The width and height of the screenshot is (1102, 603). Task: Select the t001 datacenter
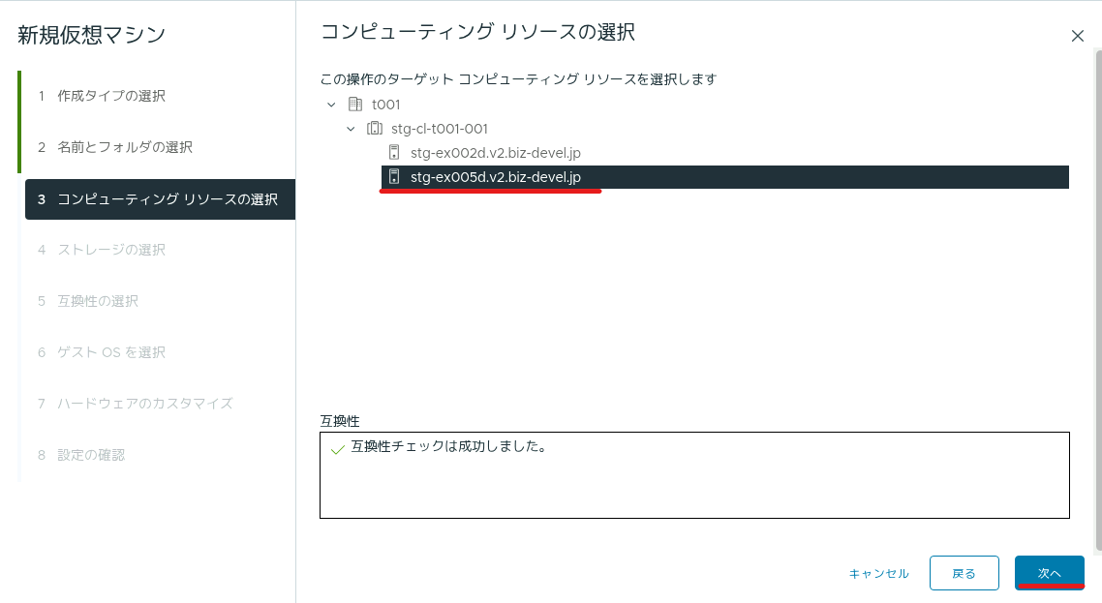pos(385,105)
